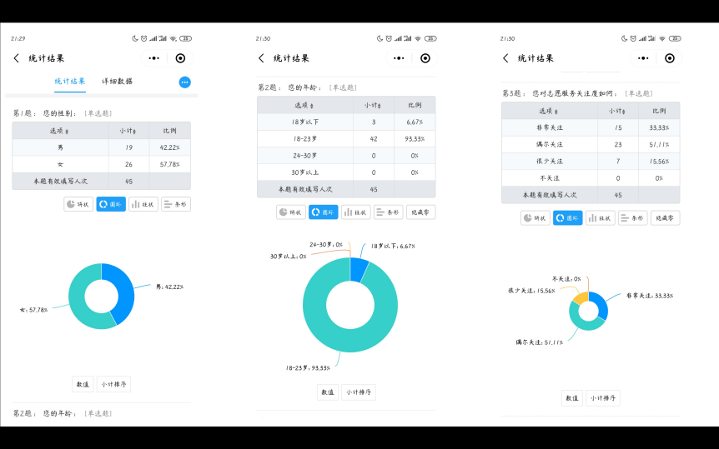Switch question 1 donut chart to 数值 display
719x449 pixels.
pos(83,384)
